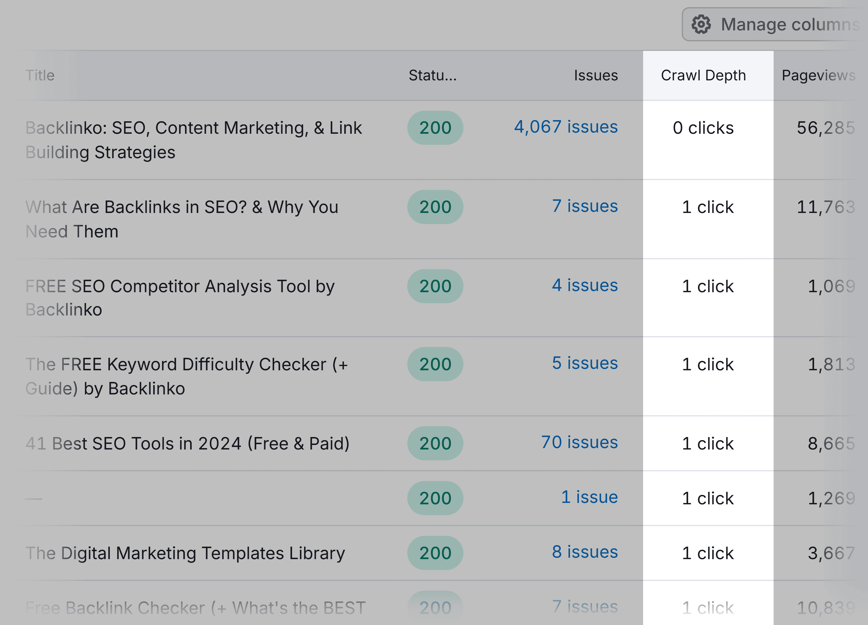Select the Backlinko: SEO, Content Marketing title
The image size is (868, 625).
pyautogui.click(x=193, y=140)
